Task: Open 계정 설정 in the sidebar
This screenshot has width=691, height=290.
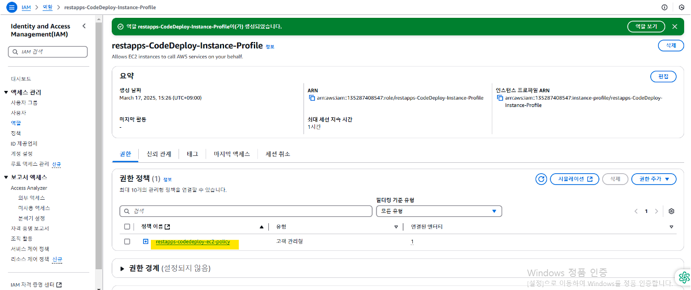Action: (x=22, y=154)
